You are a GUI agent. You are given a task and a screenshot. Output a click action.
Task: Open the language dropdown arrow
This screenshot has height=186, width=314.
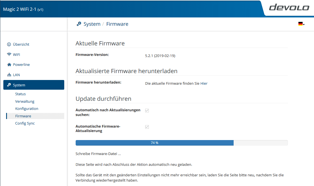pyautogui.click(x=304, y=24)
